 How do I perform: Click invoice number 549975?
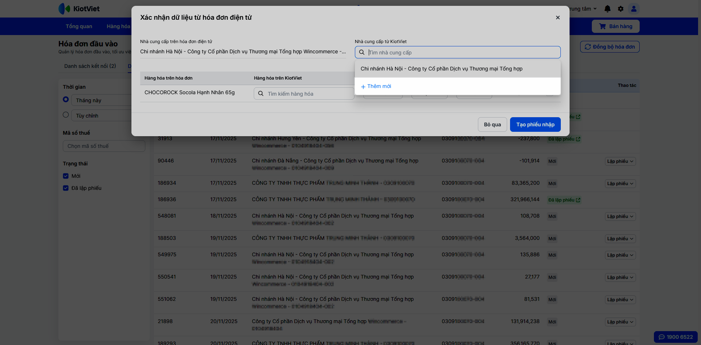[x=167, y=254]
